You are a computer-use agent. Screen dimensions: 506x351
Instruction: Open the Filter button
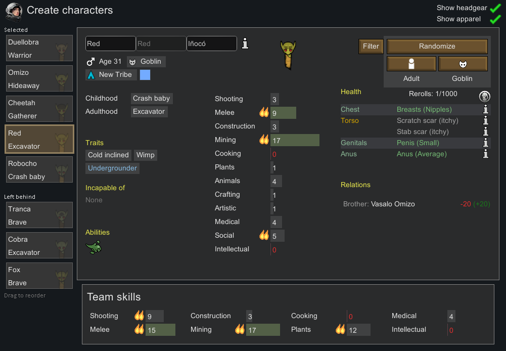[371, 47]
